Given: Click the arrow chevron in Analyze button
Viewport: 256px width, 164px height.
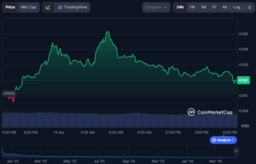Looking at the screenshot, I should (x=233, y=140).
